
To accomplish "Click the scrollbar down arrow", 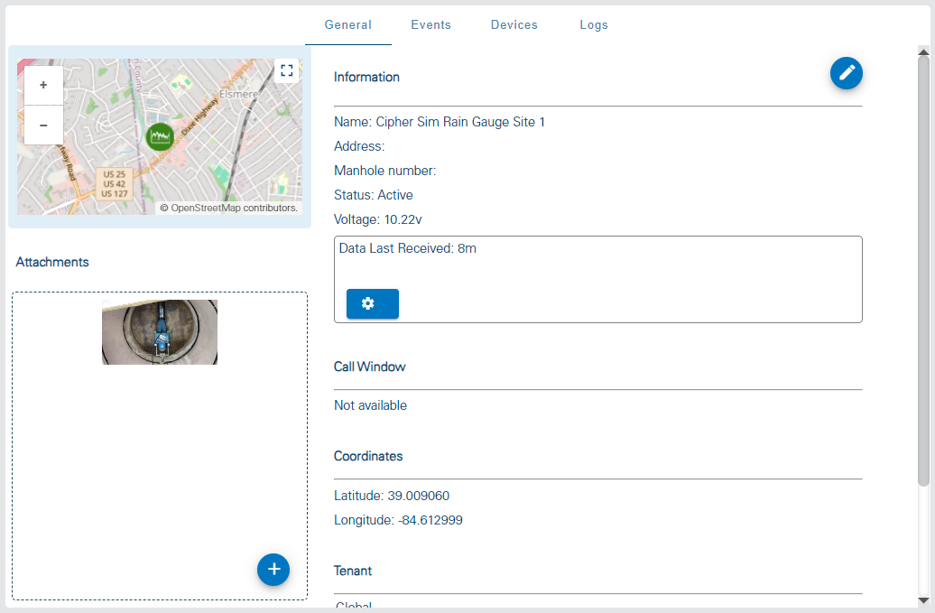I will tap(923, 600).
